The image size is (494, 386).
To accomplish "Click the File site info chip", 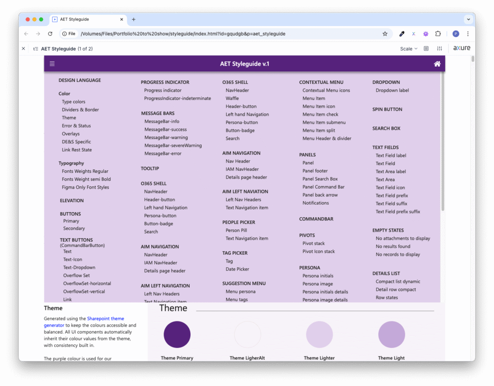I will (69, 34).
